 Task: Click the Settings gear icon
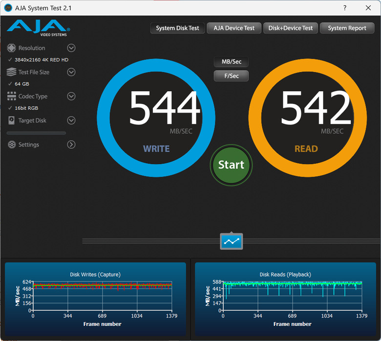(11, 144)
